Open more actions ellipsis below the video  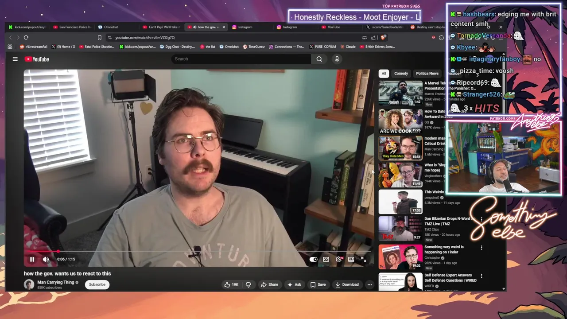click(369, 284)
